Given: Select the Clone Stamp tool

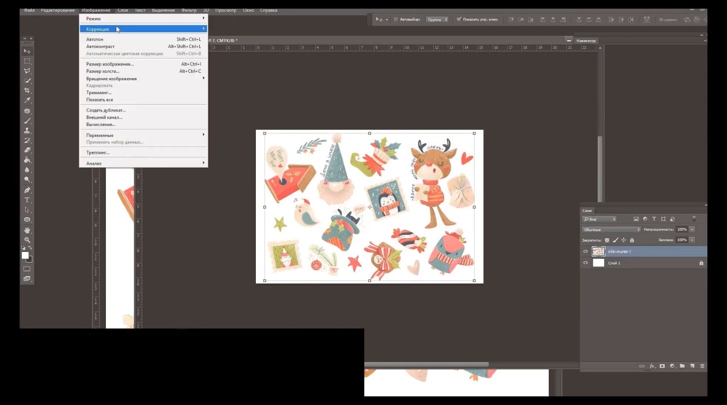Looking at the screenshot, I should tap(27, 130).
